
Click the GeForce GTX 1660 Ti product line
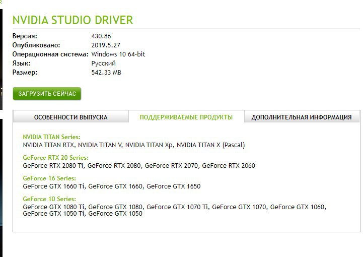point(112,186)
